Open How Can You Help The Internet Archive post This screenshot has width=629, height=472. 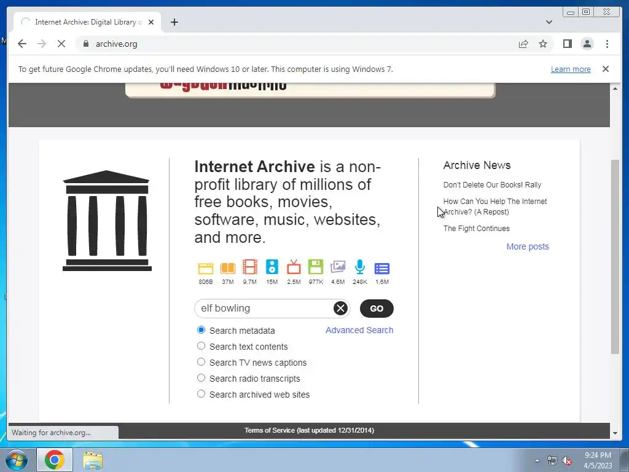(x=495, y=206)
